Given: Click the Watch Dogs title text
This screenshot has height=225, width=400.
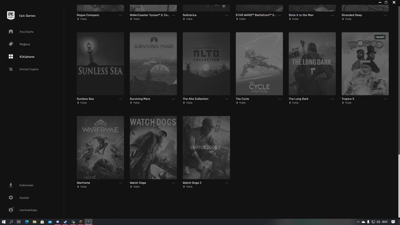Looking at the screenshot, I should [x=138, y=183].
